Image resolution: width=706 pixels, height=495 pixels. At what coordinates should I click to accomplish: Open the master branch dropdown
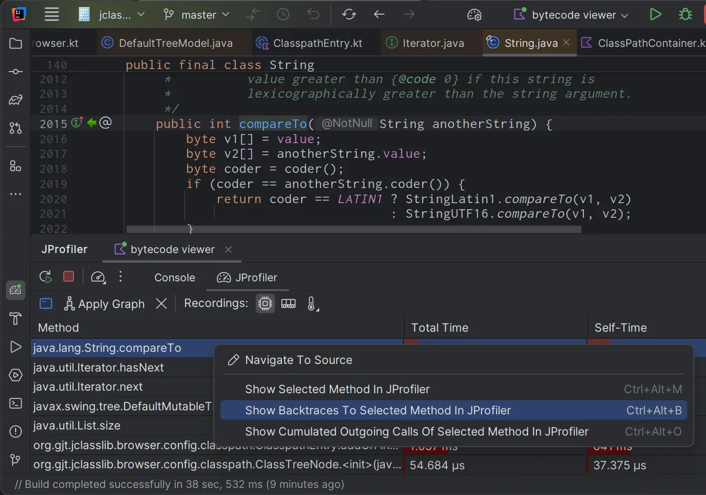click(197, 15)
